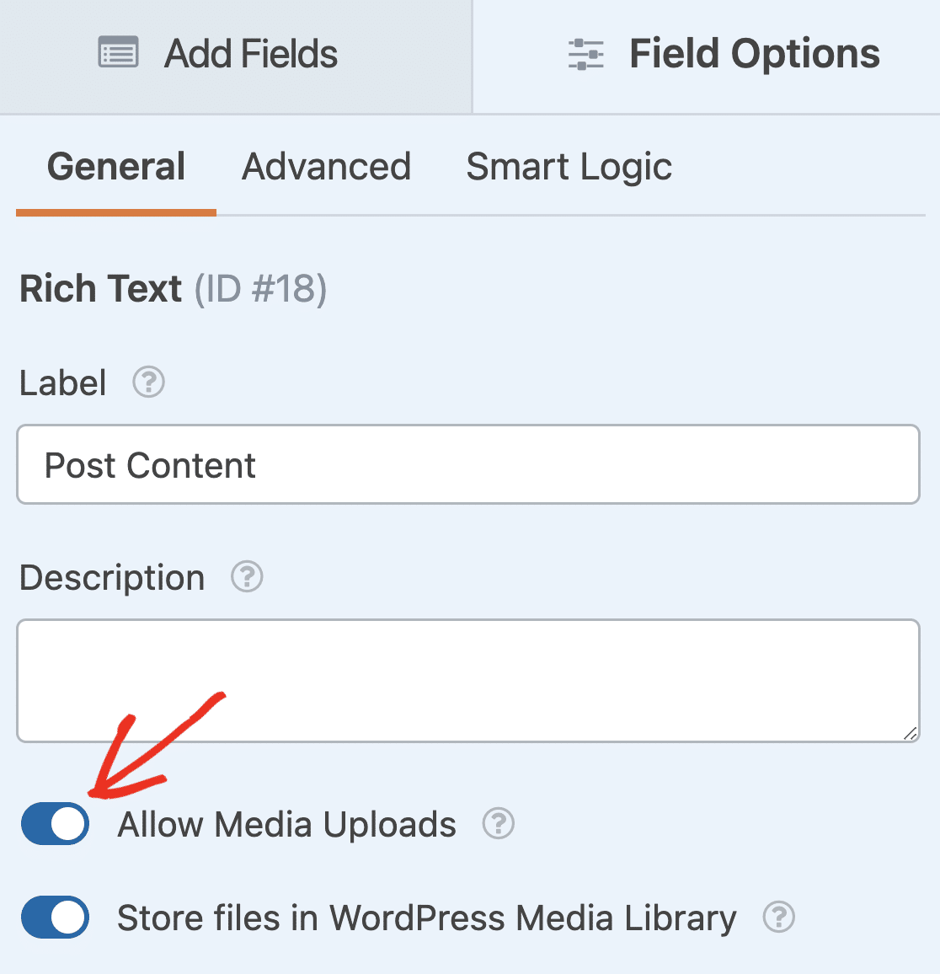Go to the Add Fields panel tab
This screenshot has width=940, height=974.
click(236, 56)
